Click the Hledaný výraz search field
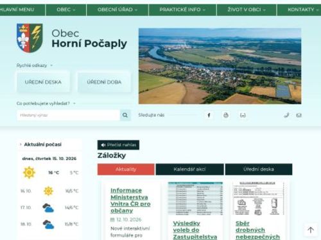Image resolution: width=321 pixels, height=240 pixels. 69,115
